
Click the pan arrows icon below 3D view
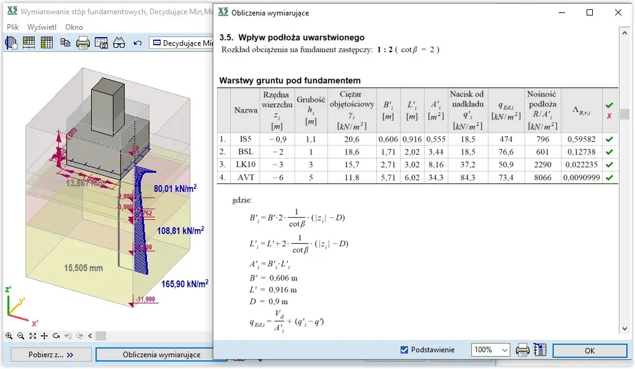45,336
